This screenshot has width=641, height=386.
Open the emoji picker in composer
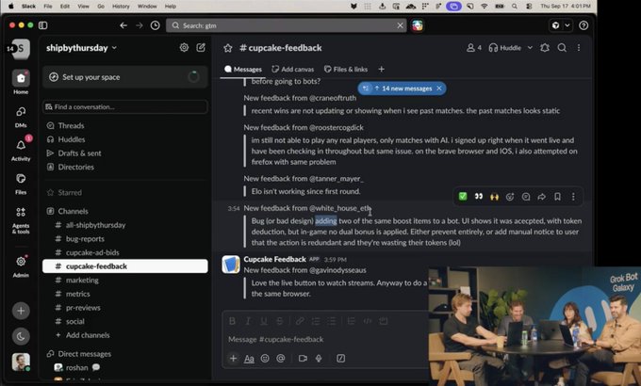[x=265, y=358]
